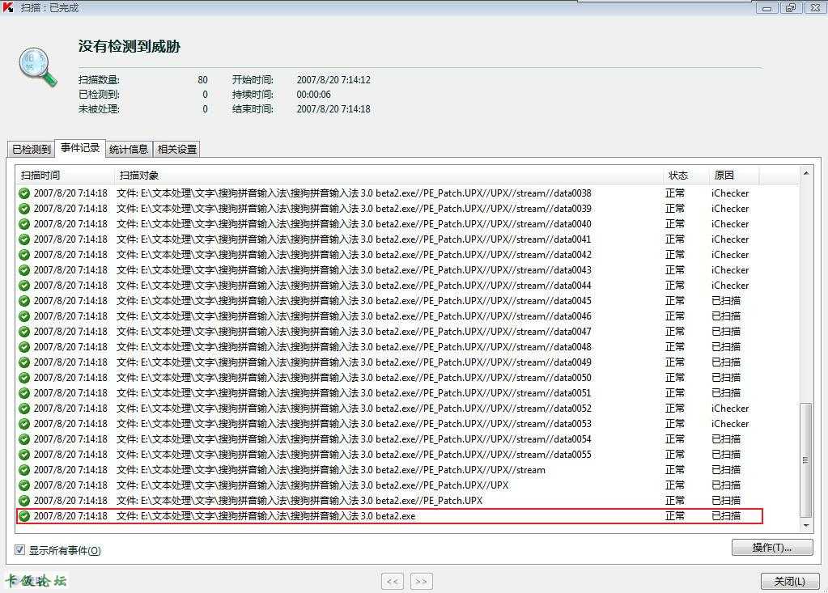
Task: Click green check icon of beta2.exe final row
Action: click(24, 516)
